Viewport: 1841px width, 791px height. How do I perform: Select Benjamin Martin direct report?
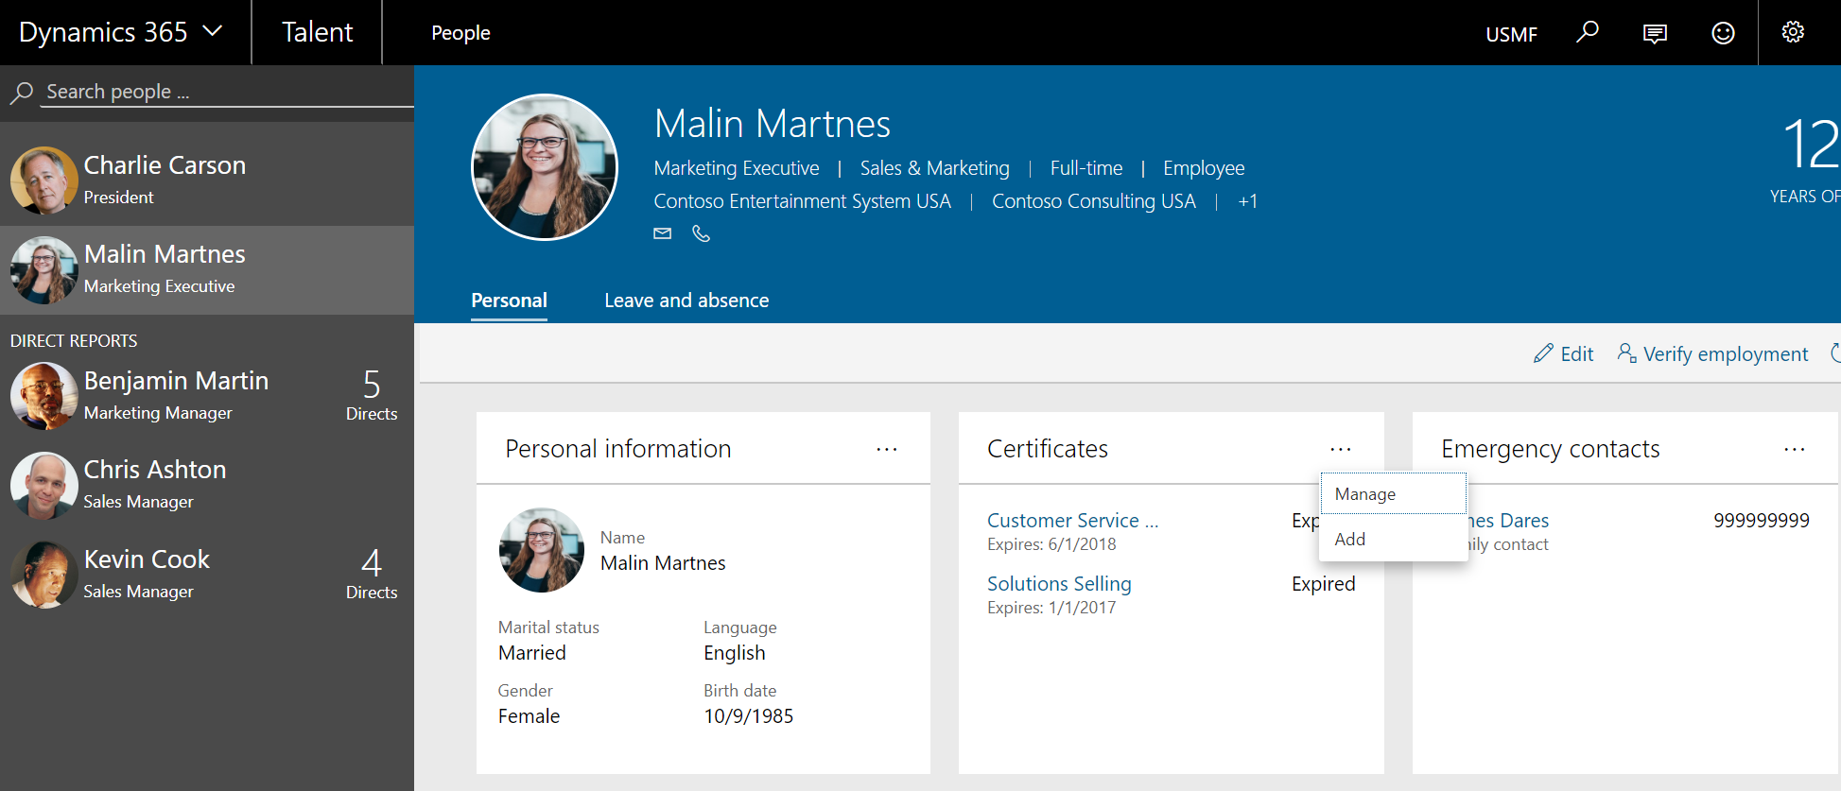207,395
